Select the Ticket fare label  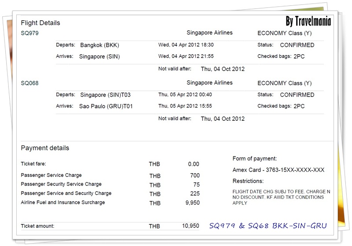(x=33, y=164)
